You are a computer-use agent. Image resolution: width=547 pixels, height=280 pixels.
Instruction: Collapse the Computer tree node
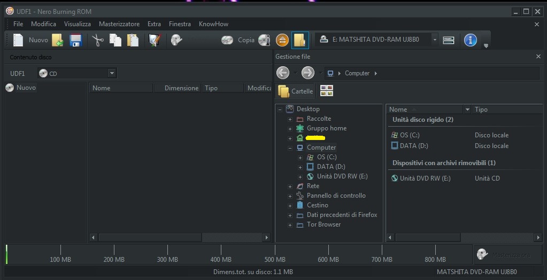290,148
